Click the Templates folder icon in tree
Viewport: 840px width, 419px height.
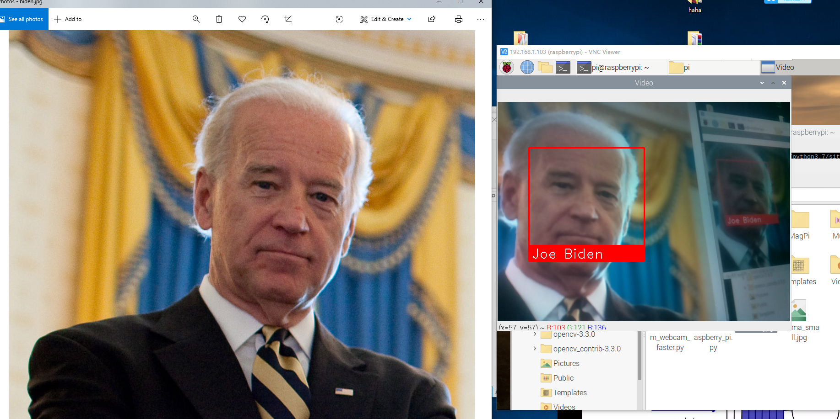(546, 392)
